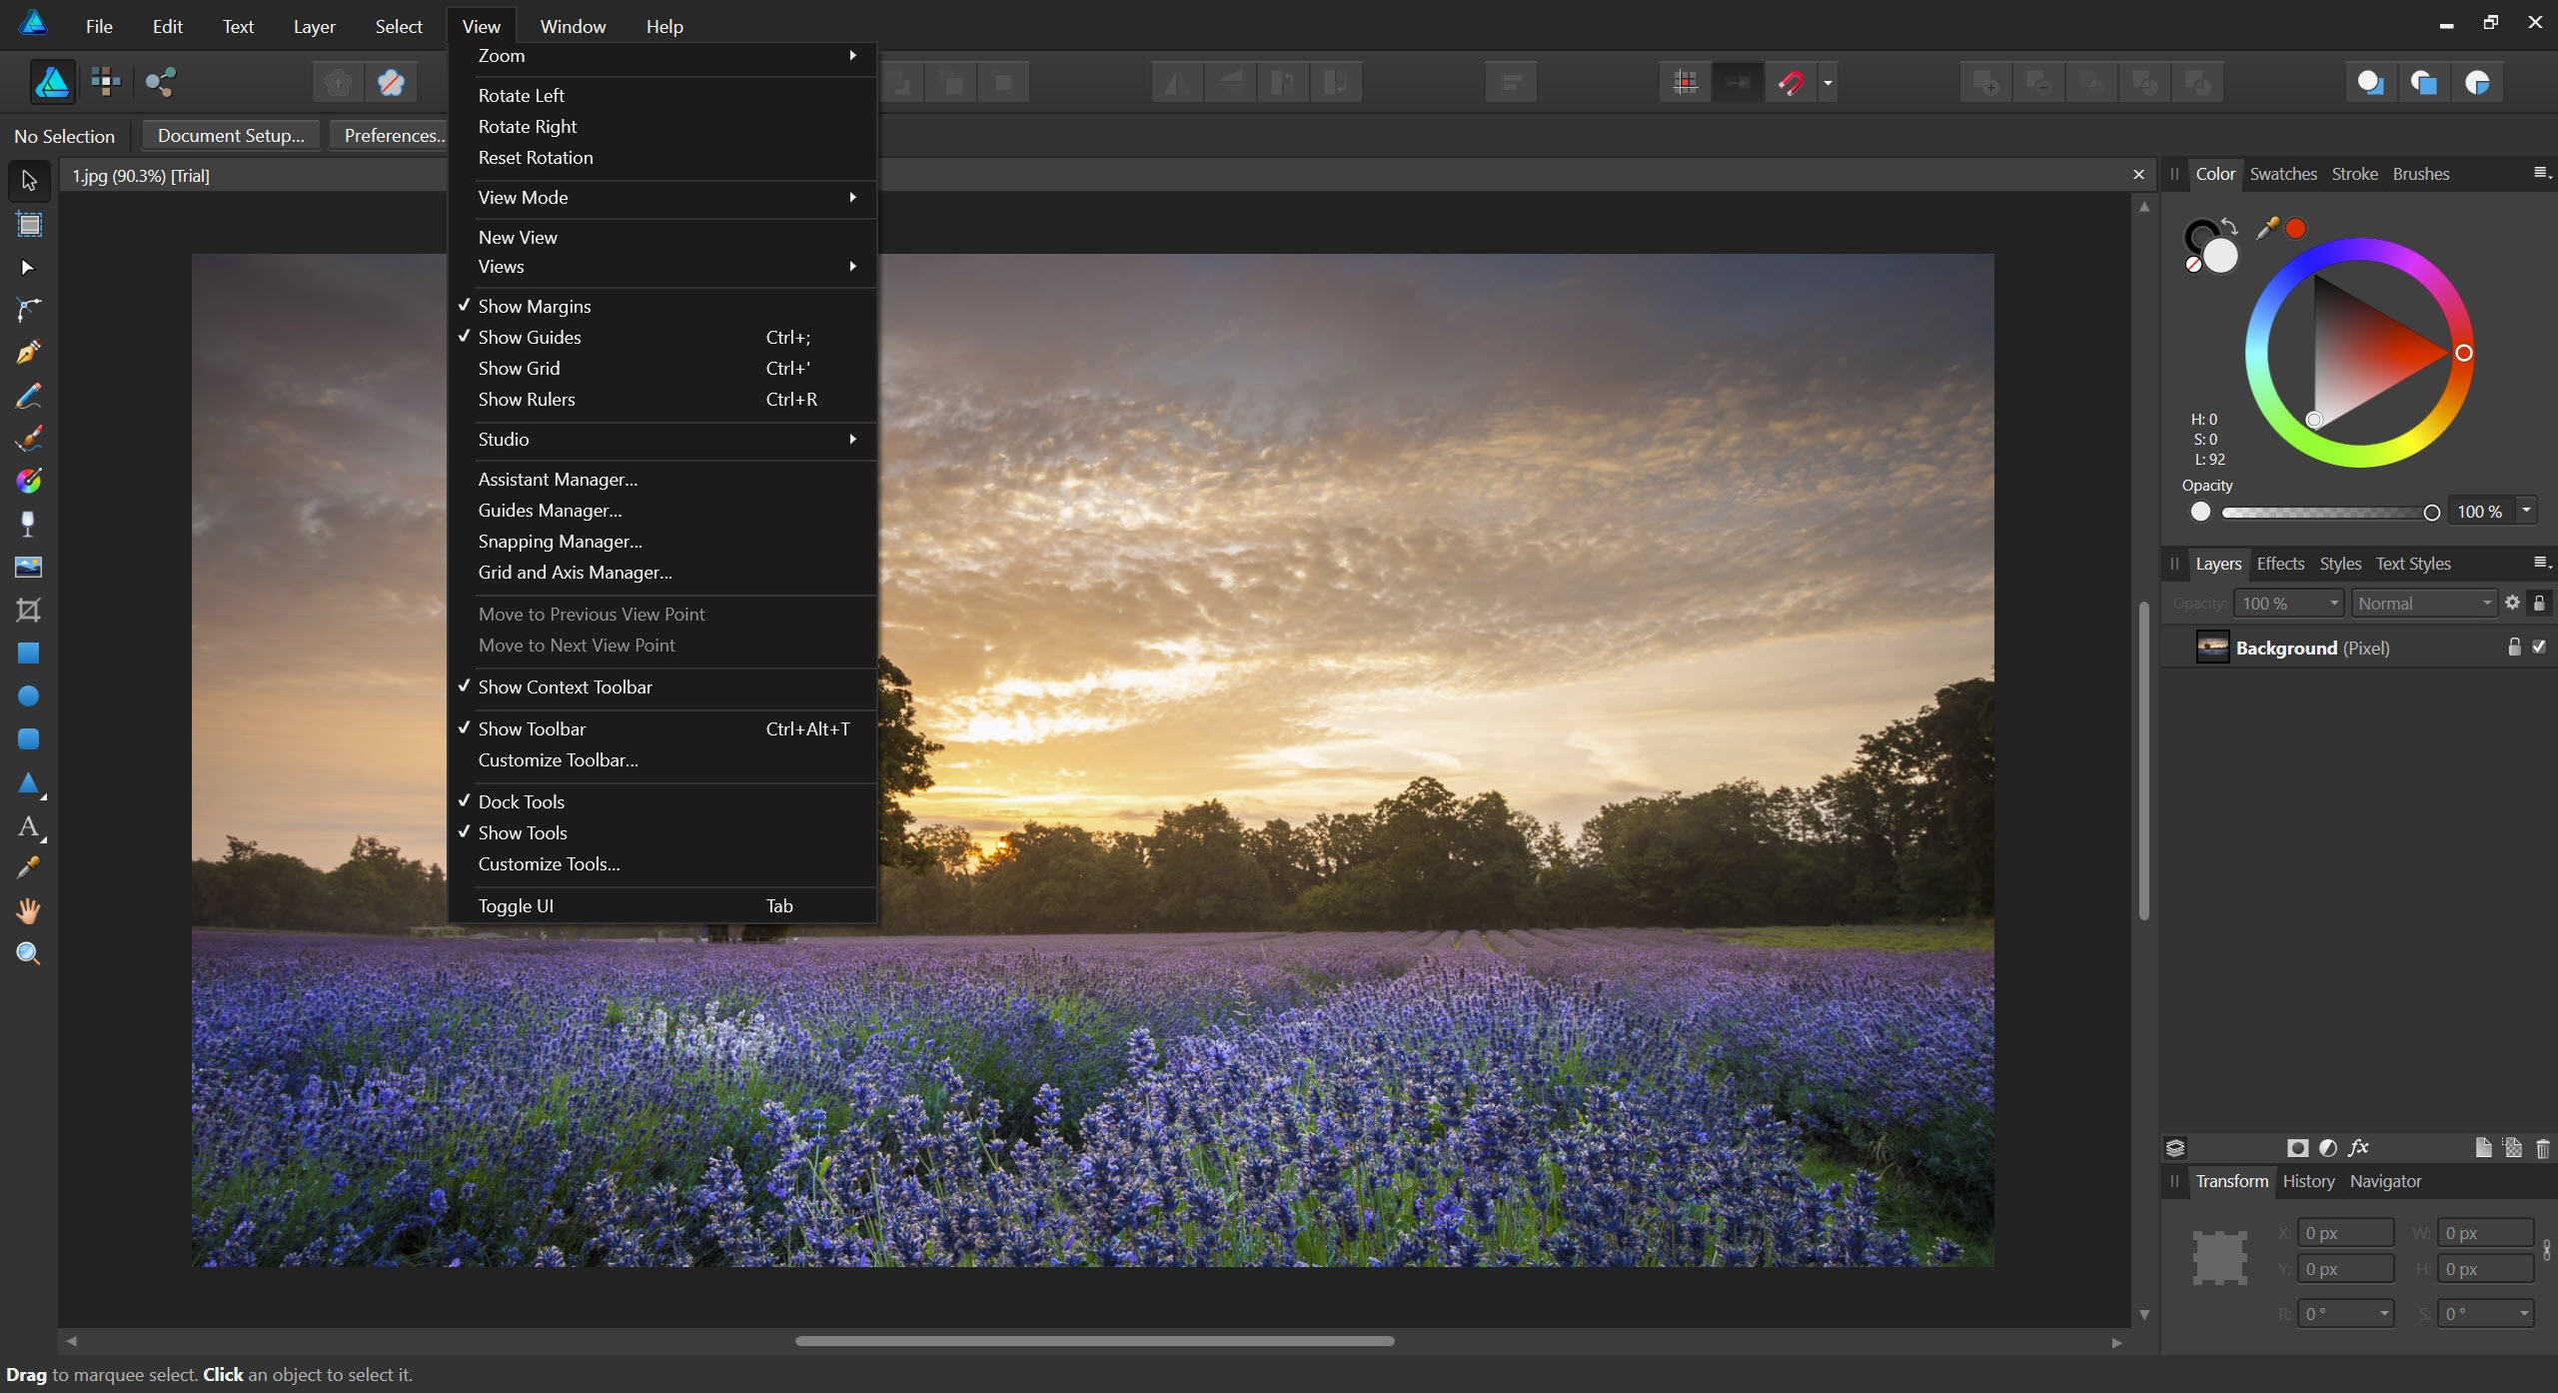Click the X position input field
2558x1393 pixels.
pyautogui.click(x=2343, y=1233)
